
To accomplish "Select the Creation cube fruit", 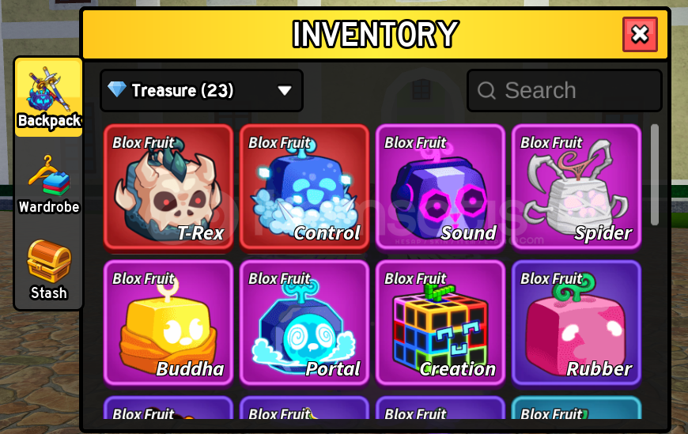I will [440, 324].
